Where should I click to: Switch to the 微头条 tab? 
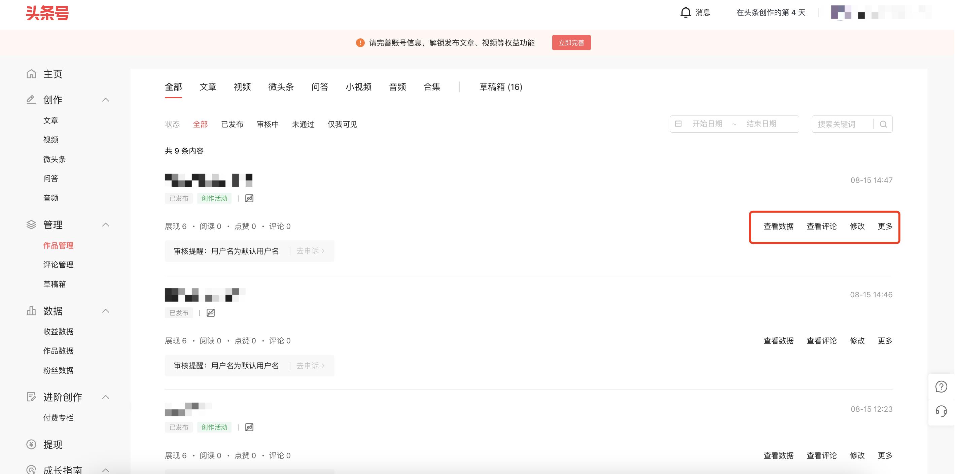(x=281, y=87)
